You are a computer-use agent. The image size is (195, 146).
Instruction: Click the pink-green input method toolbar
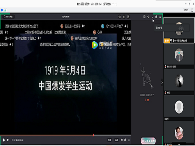(x=148, y=141)
